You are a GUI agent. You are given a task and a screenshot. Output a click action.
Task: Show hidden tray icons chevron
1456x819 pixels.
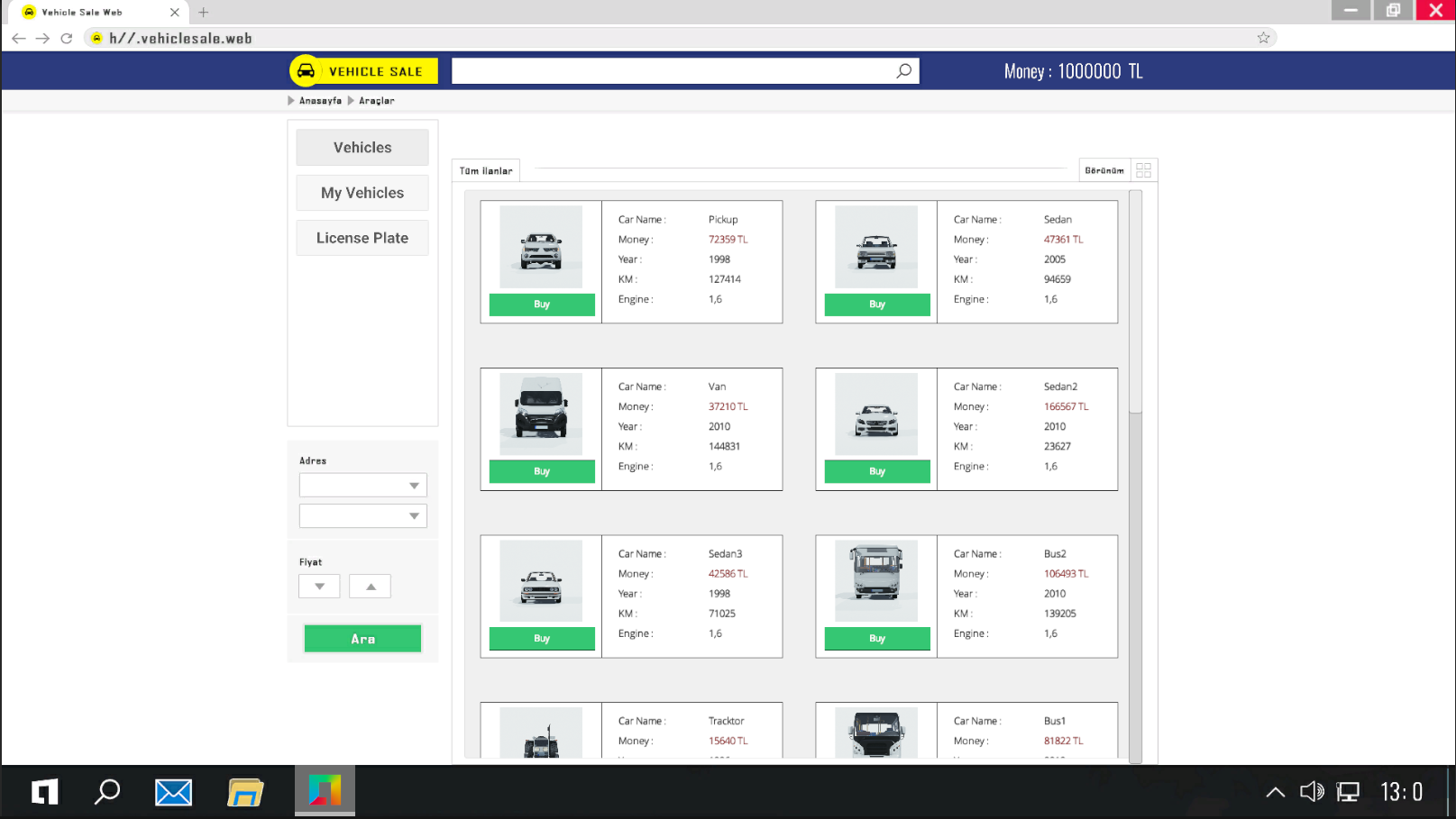click(x=1275, y=793)
